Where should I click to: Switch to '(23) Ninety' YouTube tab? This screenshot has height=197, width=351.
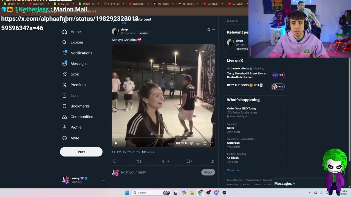138,4
